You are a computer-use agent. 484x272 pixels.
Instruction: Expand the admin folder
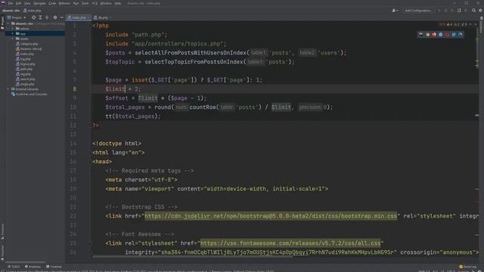click(x=13, y=29)
